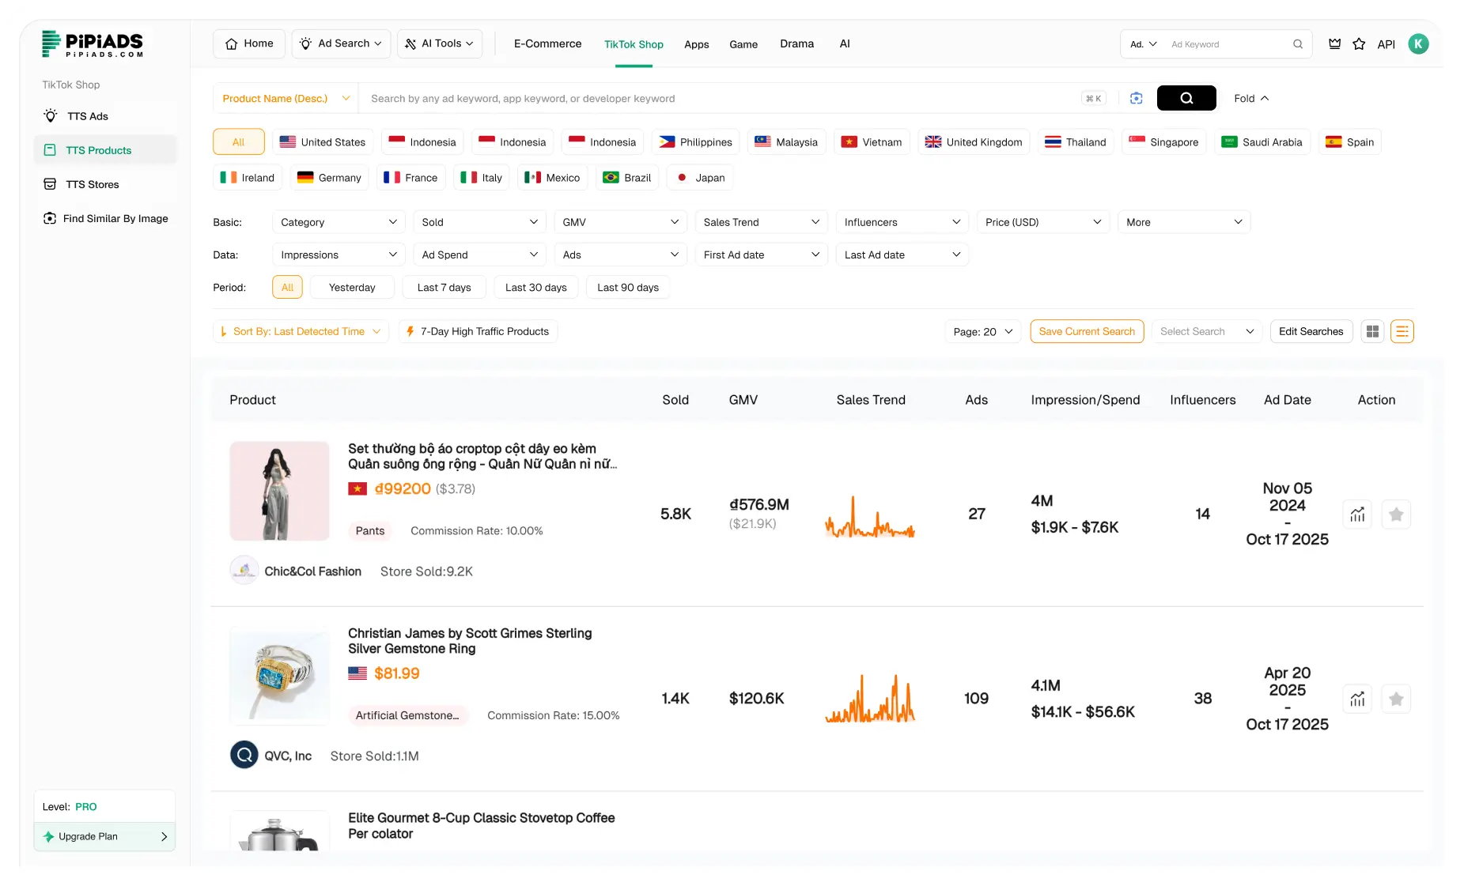Run search with the black magnifier button
The width and height of the screenshot is (1464, 886).
(1186, 98)
